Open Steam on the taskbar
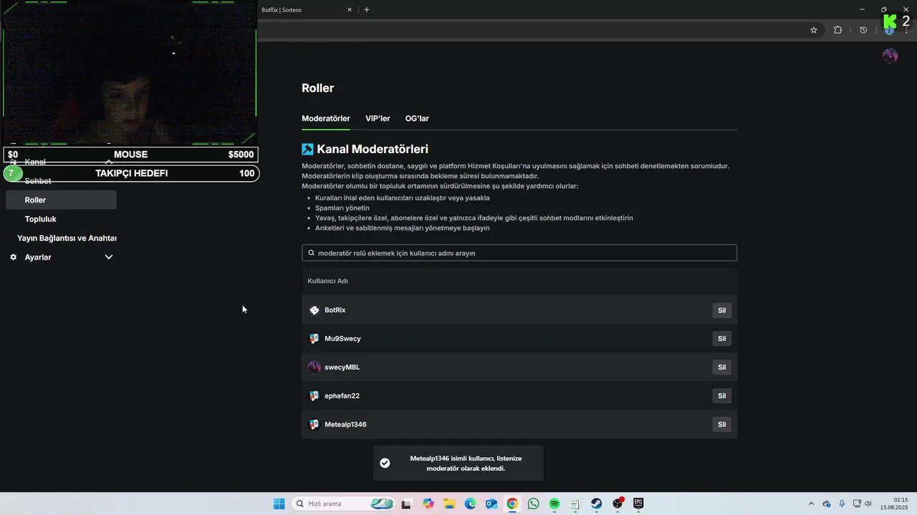 pos(596,504)
